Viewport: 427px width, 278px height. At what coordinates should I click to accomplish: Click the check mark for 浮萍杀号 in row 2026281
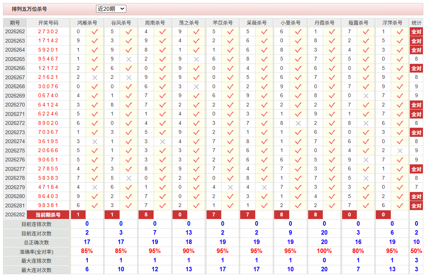click(400, 206)
